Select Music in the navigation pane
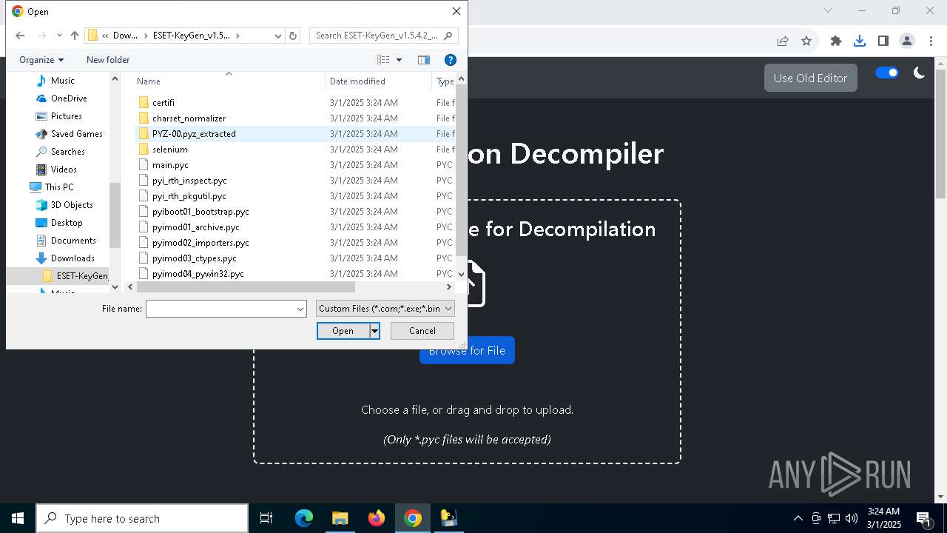The image size is (947, 533). pyautogui.click(x=62, y=81)
